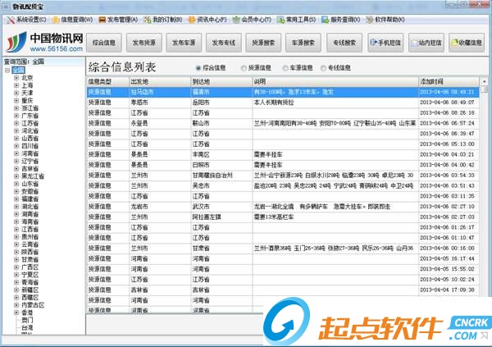Expand the 上海 tree node
This screenshot has height=347, width=492.
pos(16,85)
